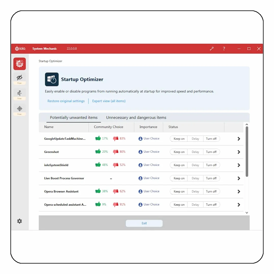Viewport: 274px width, 274px height.
Task: Set GoogleUpdateTaskMachine to Keep on
Action: [x=179, y=139]
